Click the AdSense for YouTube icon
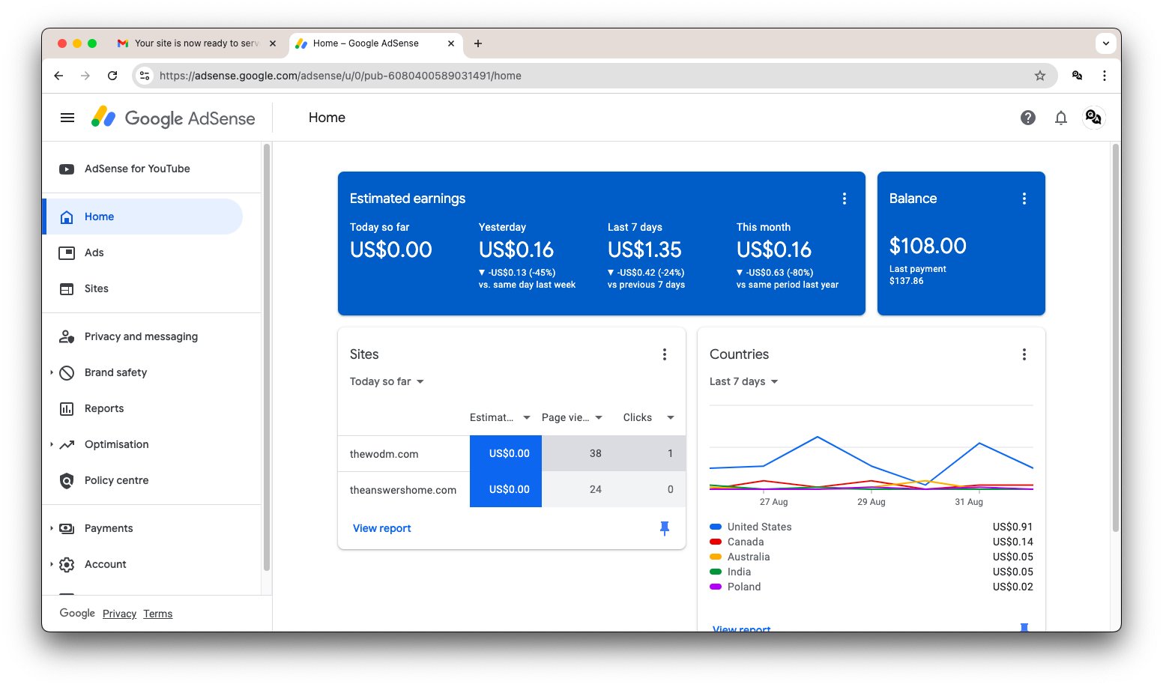Screen dimensions: 1163x687 click(x=67, y=169)
